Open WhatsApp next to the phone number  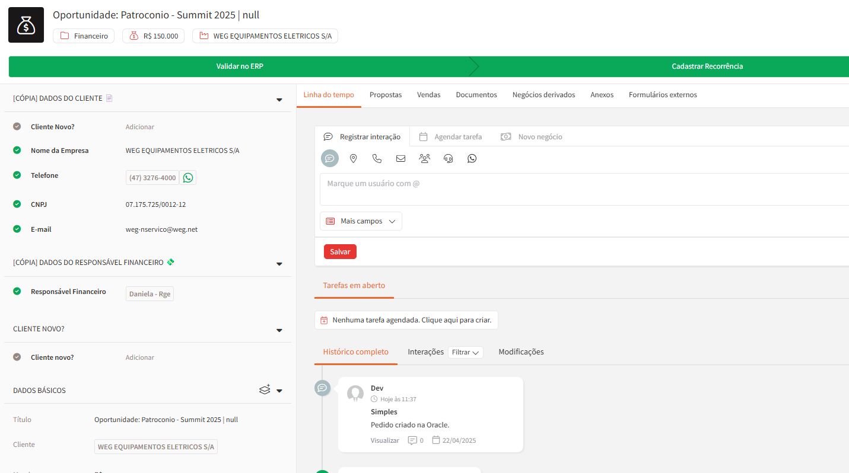pyautogui.click(x=188, y=178)
